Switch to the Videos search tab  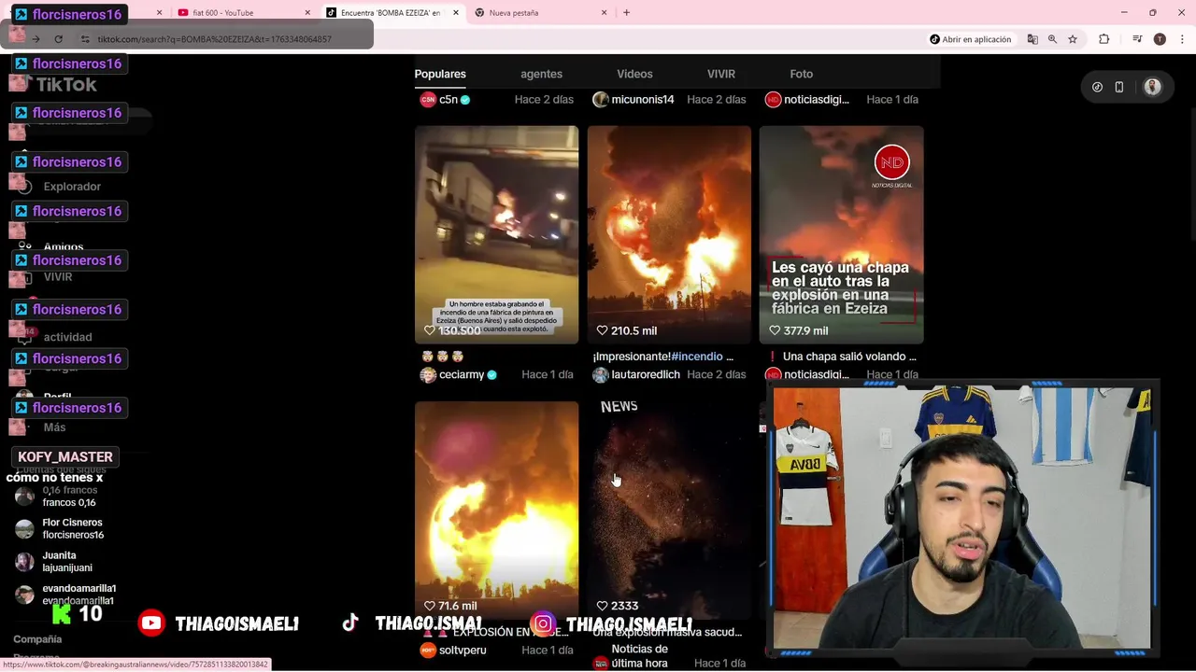click(x=634, y=74)
